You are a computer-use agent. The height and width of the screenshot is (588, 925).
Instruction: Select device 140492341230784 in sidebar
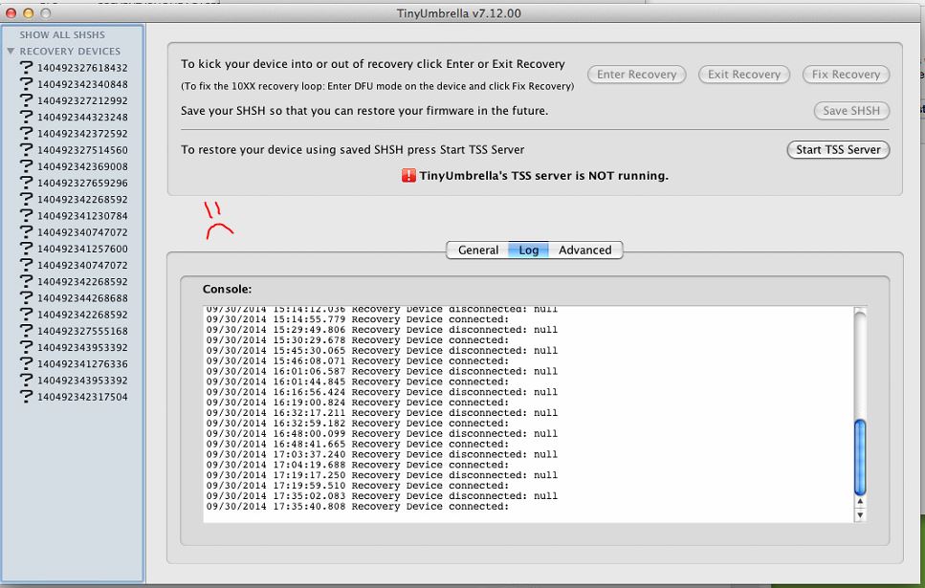(x=82, y=216)
